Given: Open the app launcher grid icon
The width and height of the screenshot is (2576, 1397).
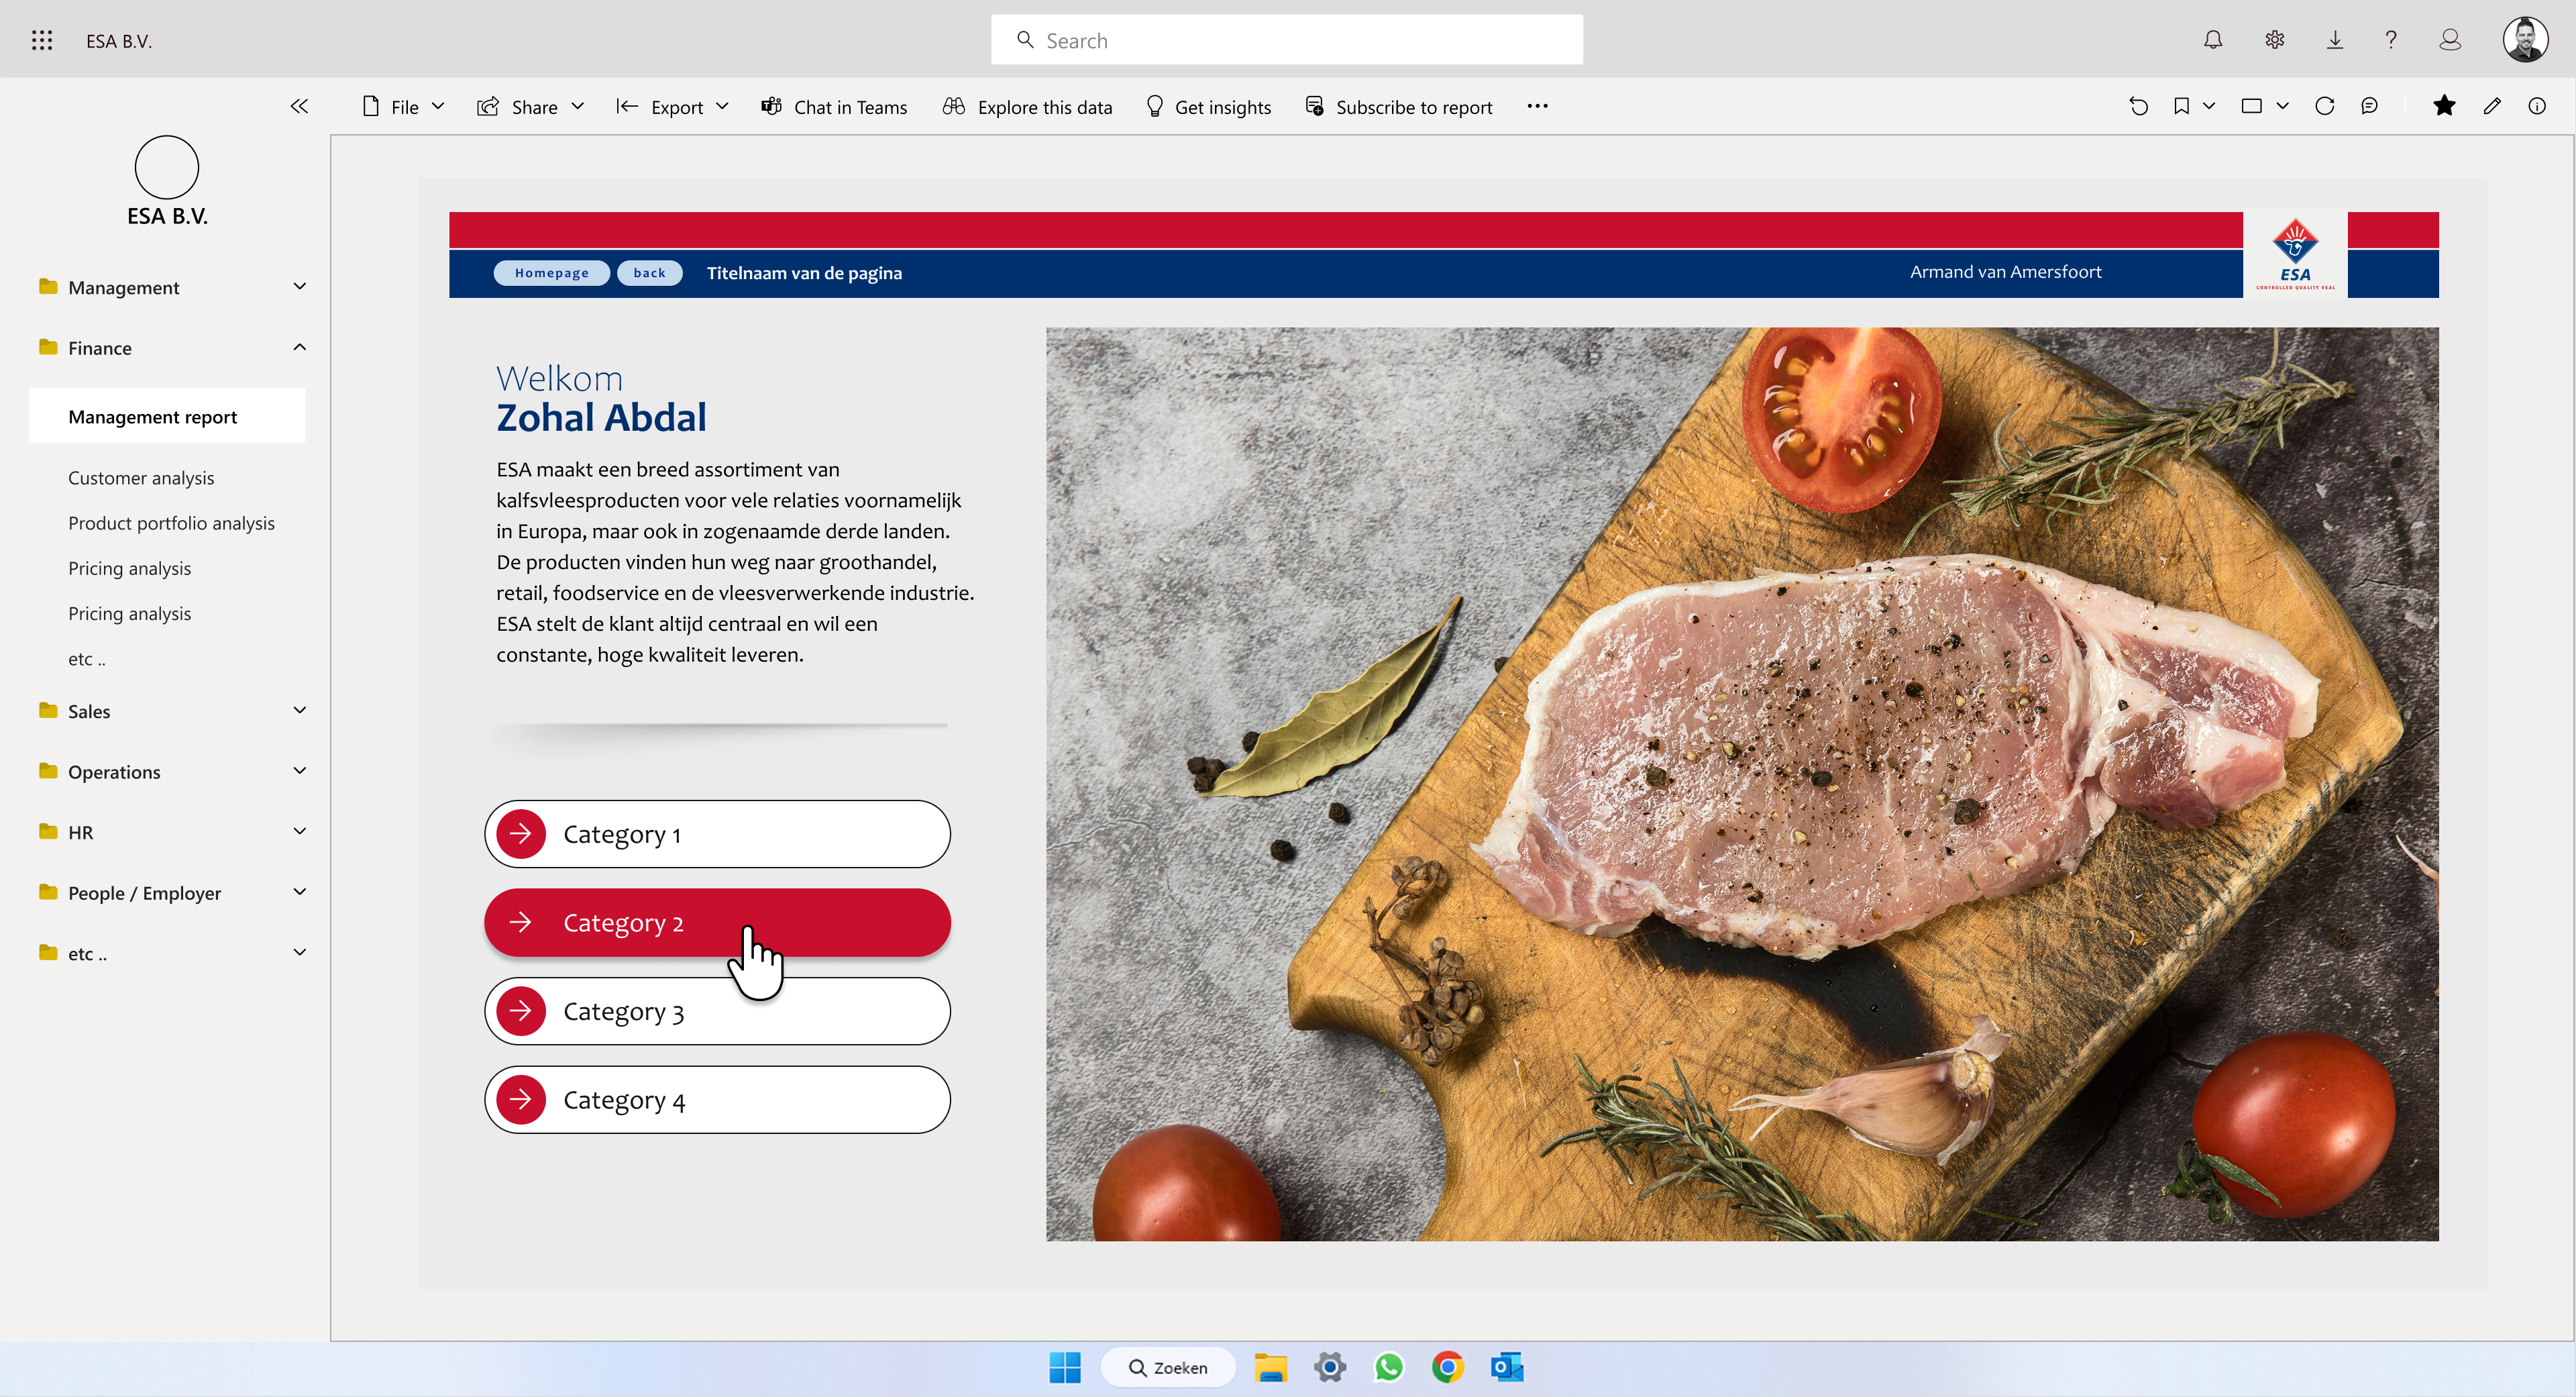Looking at the screenshot, I should 41,40.
